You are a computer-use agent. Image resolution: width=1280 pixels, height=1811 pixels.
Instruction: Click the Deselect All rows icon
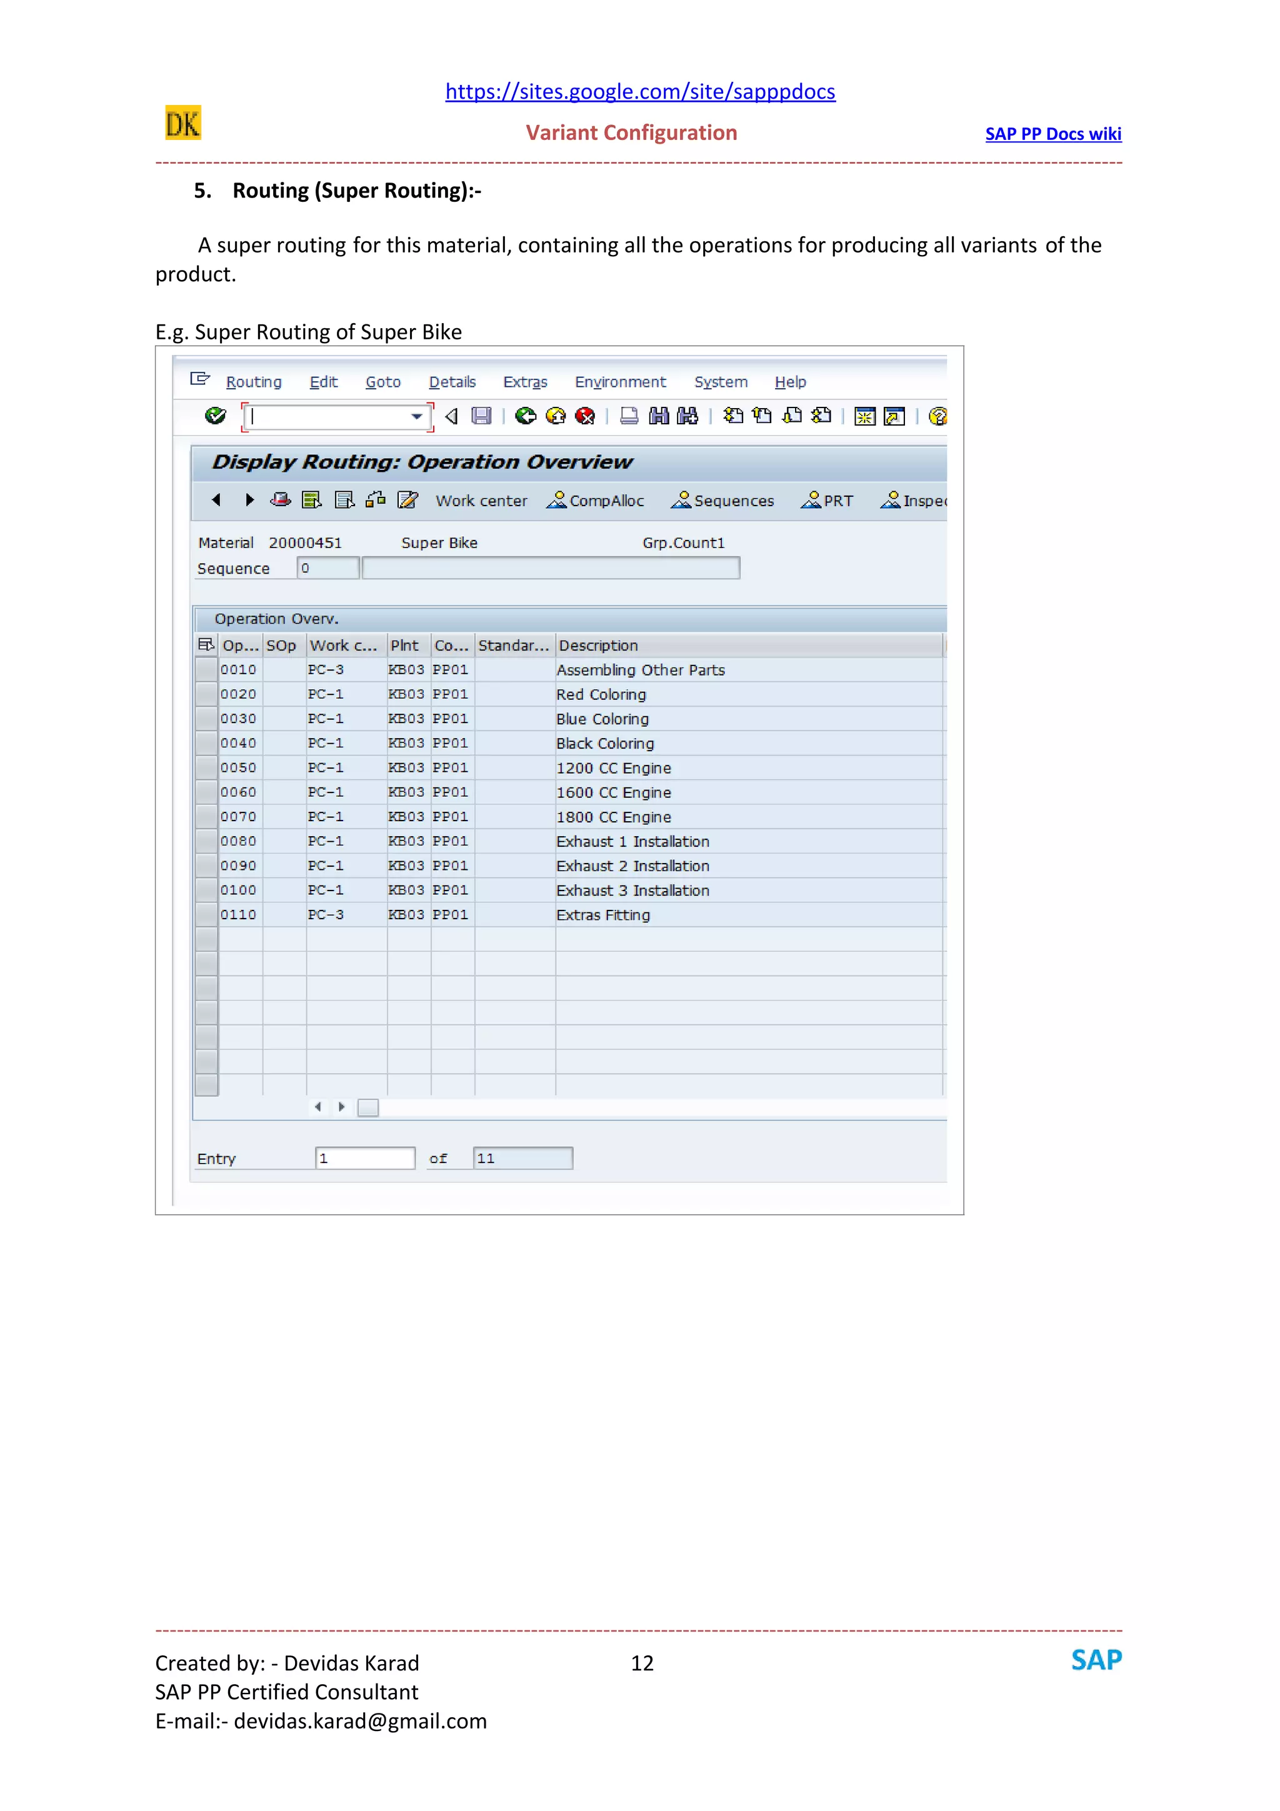pyautogui.click(x=344, y=500)
